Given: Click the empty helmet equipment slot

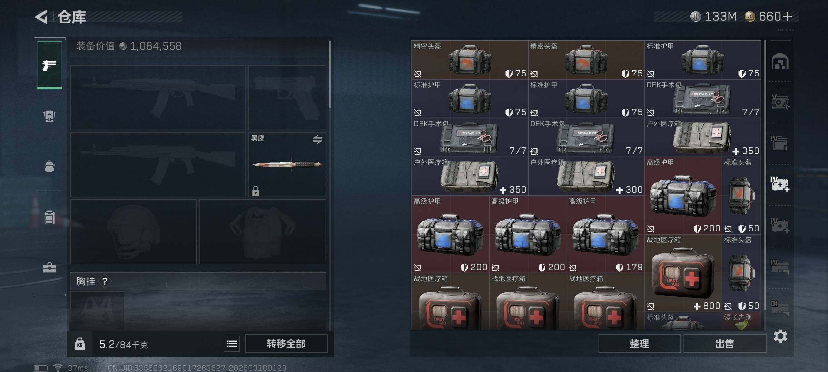Looking at the screenshot, I should pos(133,232).
